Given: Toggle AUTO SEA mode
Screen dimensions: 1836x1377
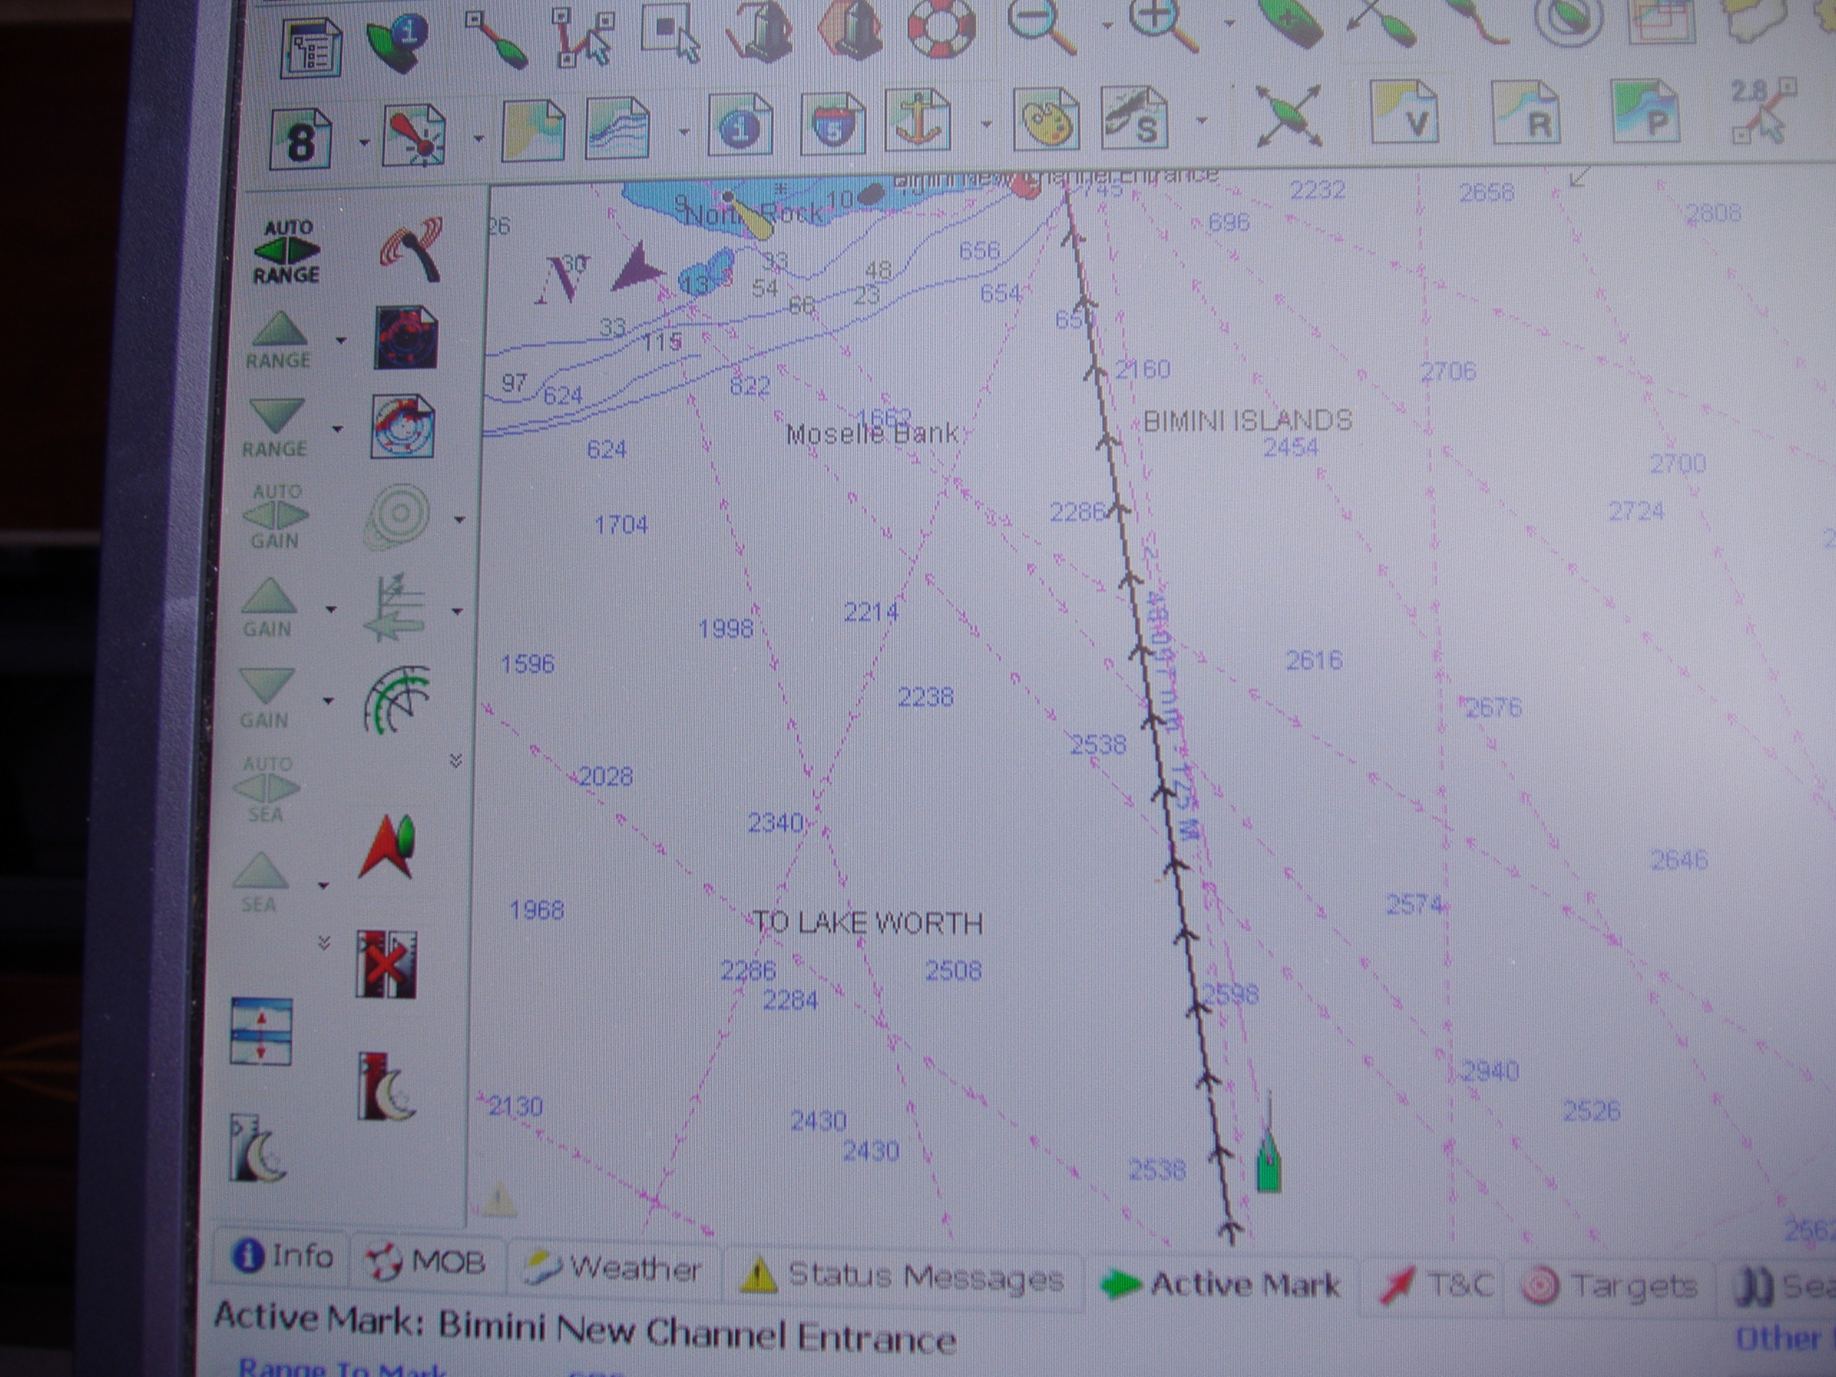Looking at the screenshot, I should 268,788.
